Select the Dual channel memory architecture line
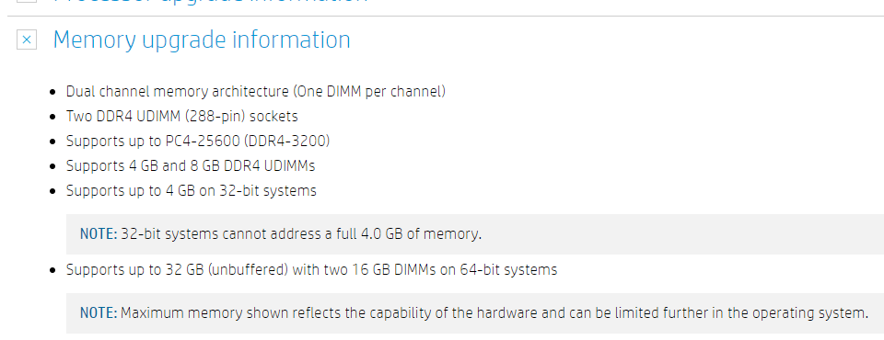Image resolution: width=884 pixels, height=340 pixels. (255, 91)
